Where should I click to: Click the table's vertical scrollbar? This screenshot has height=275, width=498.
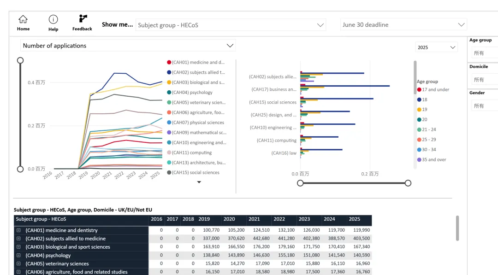(457, 228)
